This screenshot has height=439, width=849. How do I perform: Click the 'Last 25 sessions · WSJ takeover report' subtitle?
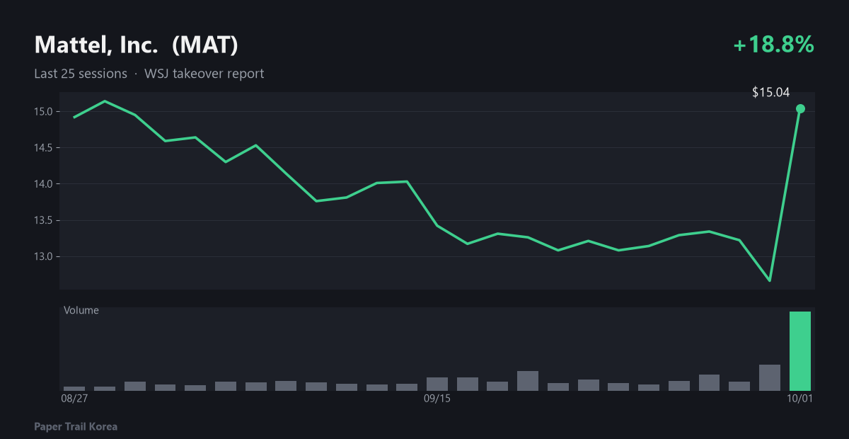pos(149,74)
